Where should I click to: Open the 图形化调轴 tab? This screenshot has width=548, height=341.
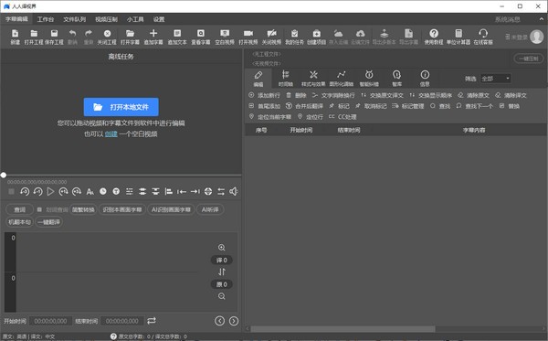click(341, 79)
